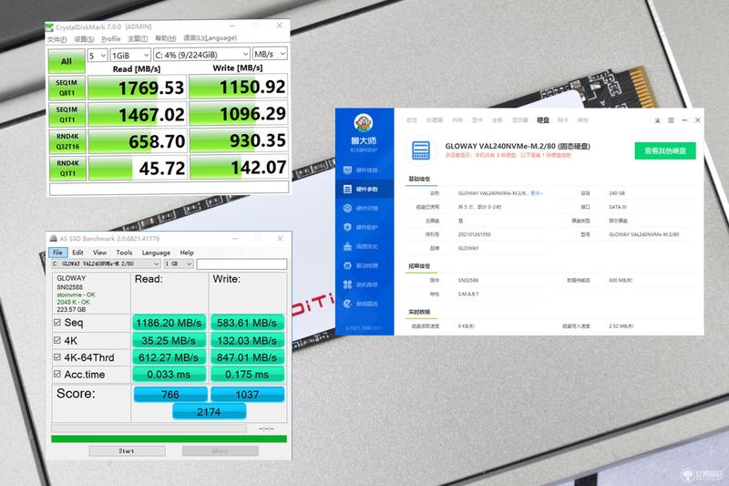The height and width of the screenshot is (486, 729).
Task: Close the AS SSD Benchmark window
Action: point(280,238)
